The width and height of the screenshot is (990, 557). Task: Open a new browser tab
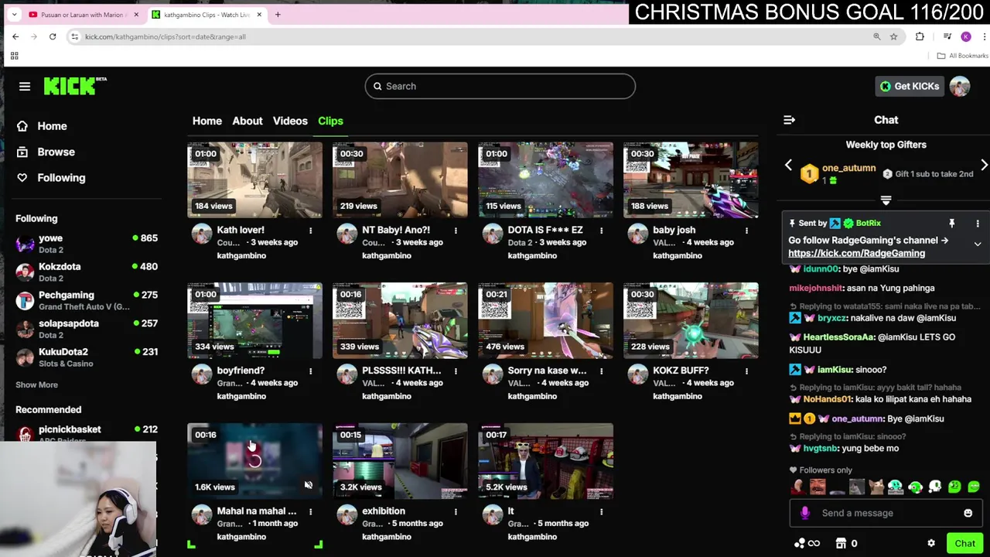[278, 14]
